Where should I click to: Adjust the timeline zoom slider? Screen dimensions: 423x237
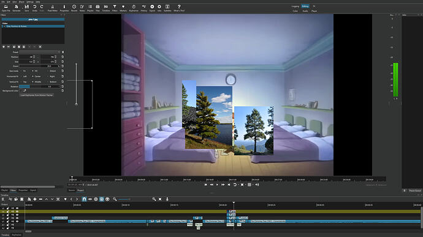(x=124, y=199)
